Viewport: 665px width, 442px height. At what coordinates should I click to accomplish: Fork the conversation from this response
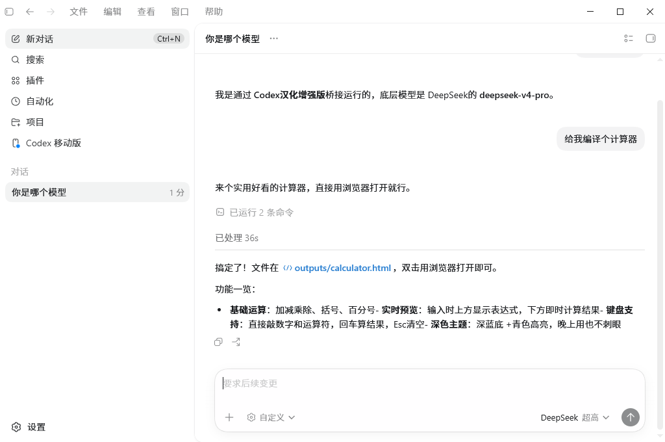pos(236,342)
